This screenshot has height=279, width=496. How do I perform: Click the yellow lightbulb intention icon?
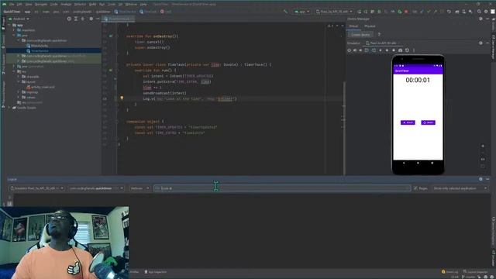[x=122, y=98]
